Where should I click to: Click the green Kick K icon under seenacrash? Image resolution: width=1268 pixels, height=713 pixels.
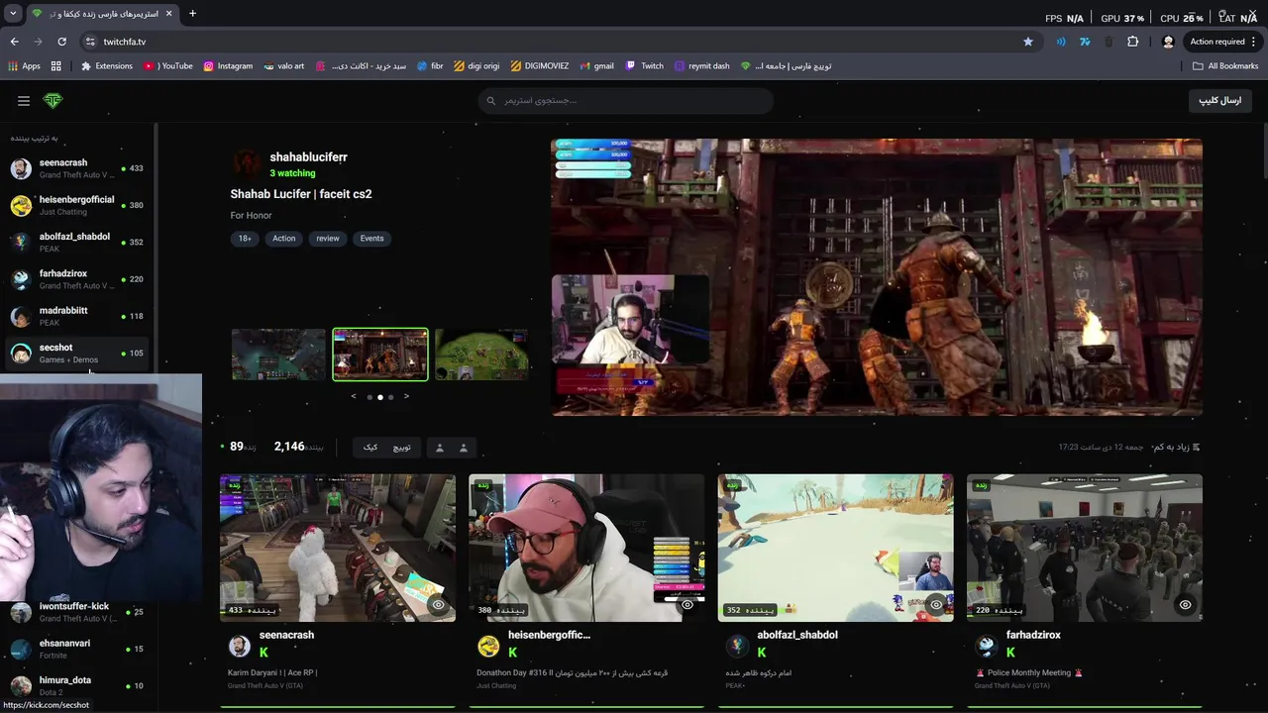(x=264, y=653)
